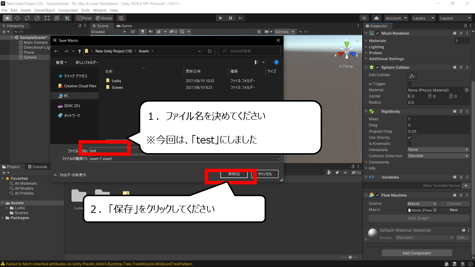
Task: Toggle Flow Machine enabled checkbox
Action: click(377, 195)
